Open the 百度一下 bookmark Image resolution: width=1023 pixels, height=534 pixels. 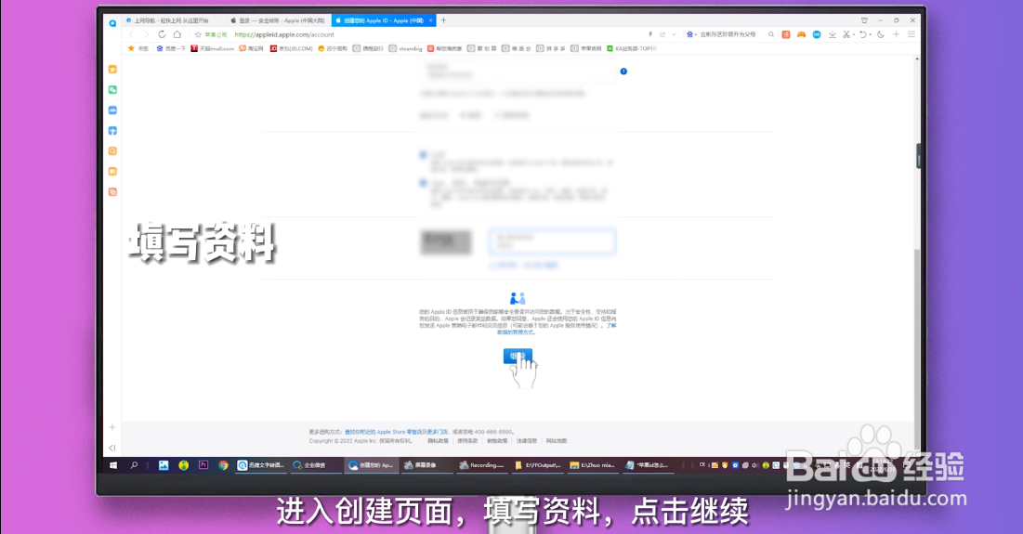171,48
